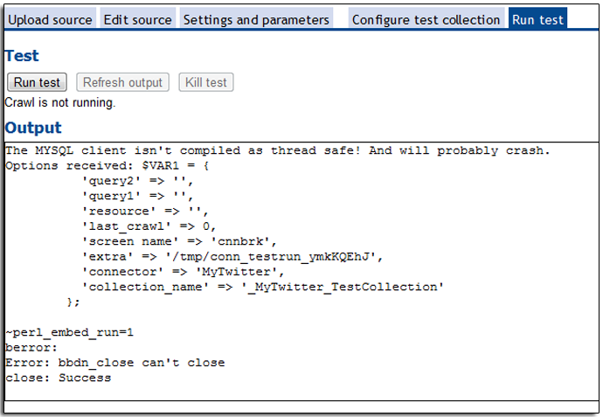
Task: Click the MYSQL thread safe warning line
Action: click(x=278, y=150)
